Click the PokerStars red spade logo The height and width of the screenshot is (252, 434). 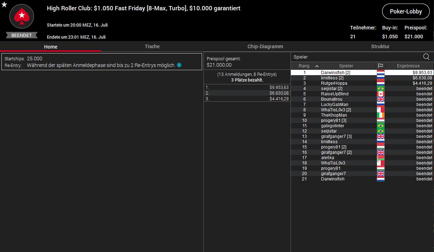coord(22,16)
